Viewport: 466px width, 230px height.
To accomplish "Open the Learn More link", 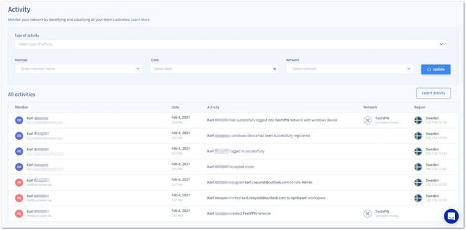I will (x=140, y=20).
